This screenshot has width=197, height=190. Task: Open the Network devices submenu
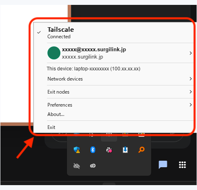[x=113, y=79]
